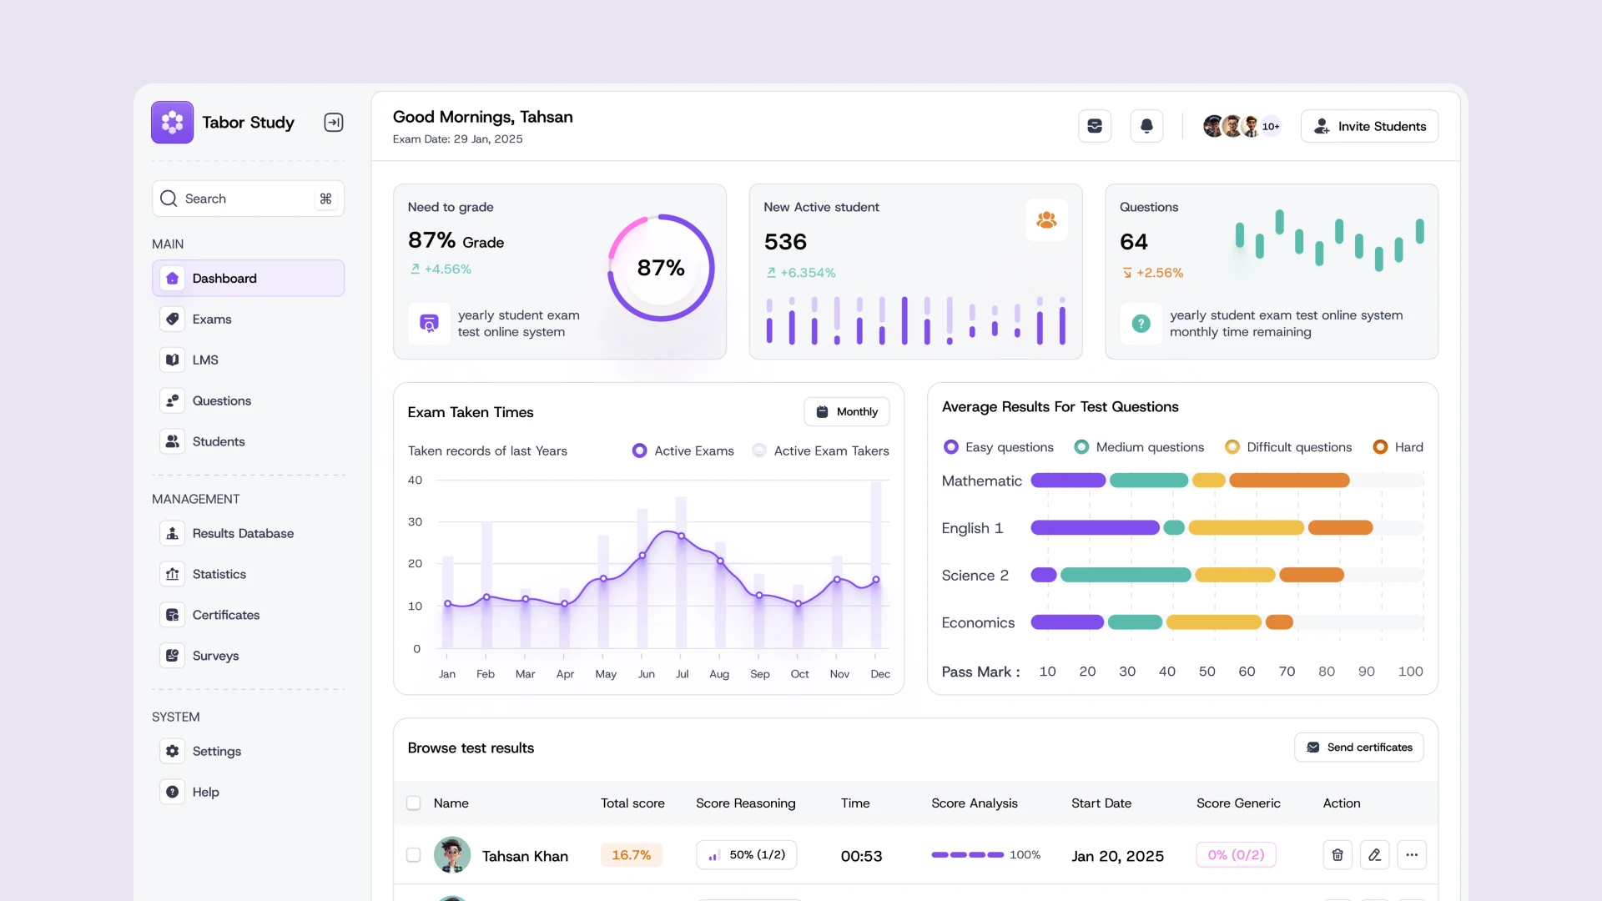
Task: Click the 0% (0/2) Score Generic badge
Action: 1236,855
